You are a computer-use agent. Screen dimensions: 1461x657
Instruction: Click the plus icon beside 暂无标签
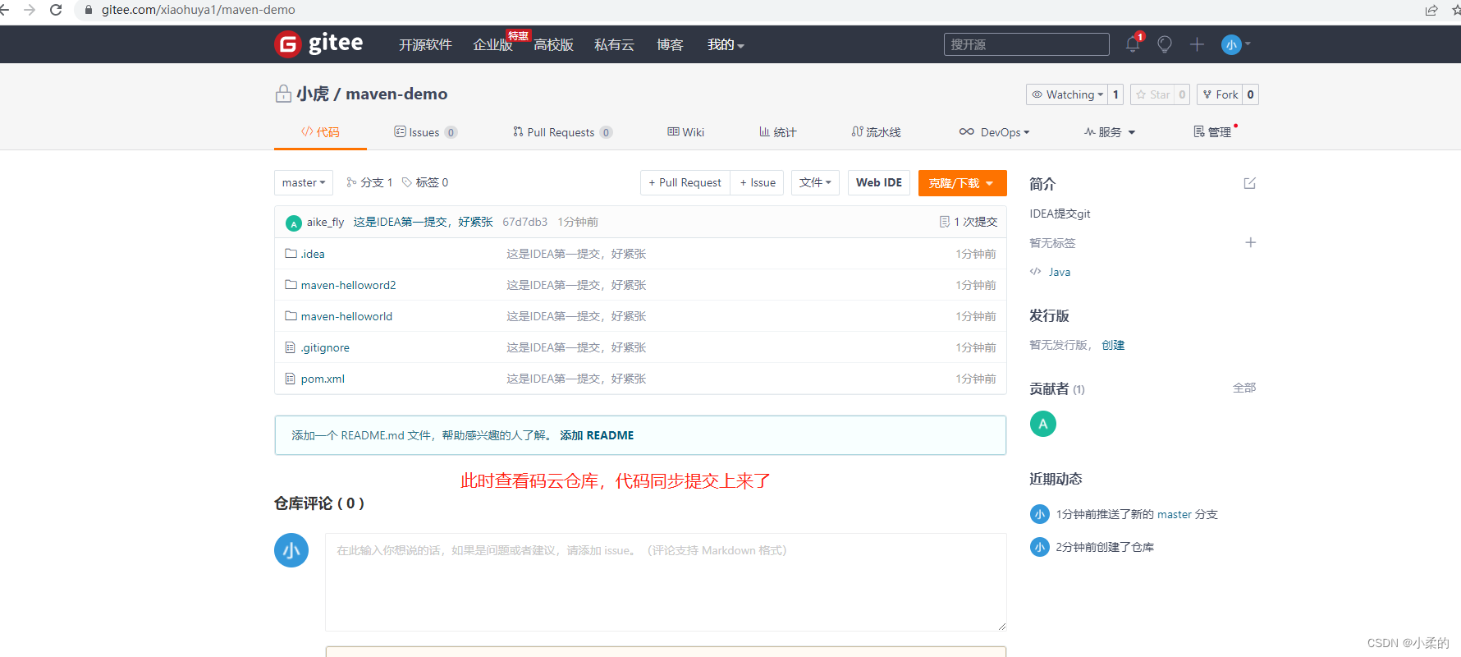(1250, 242)
